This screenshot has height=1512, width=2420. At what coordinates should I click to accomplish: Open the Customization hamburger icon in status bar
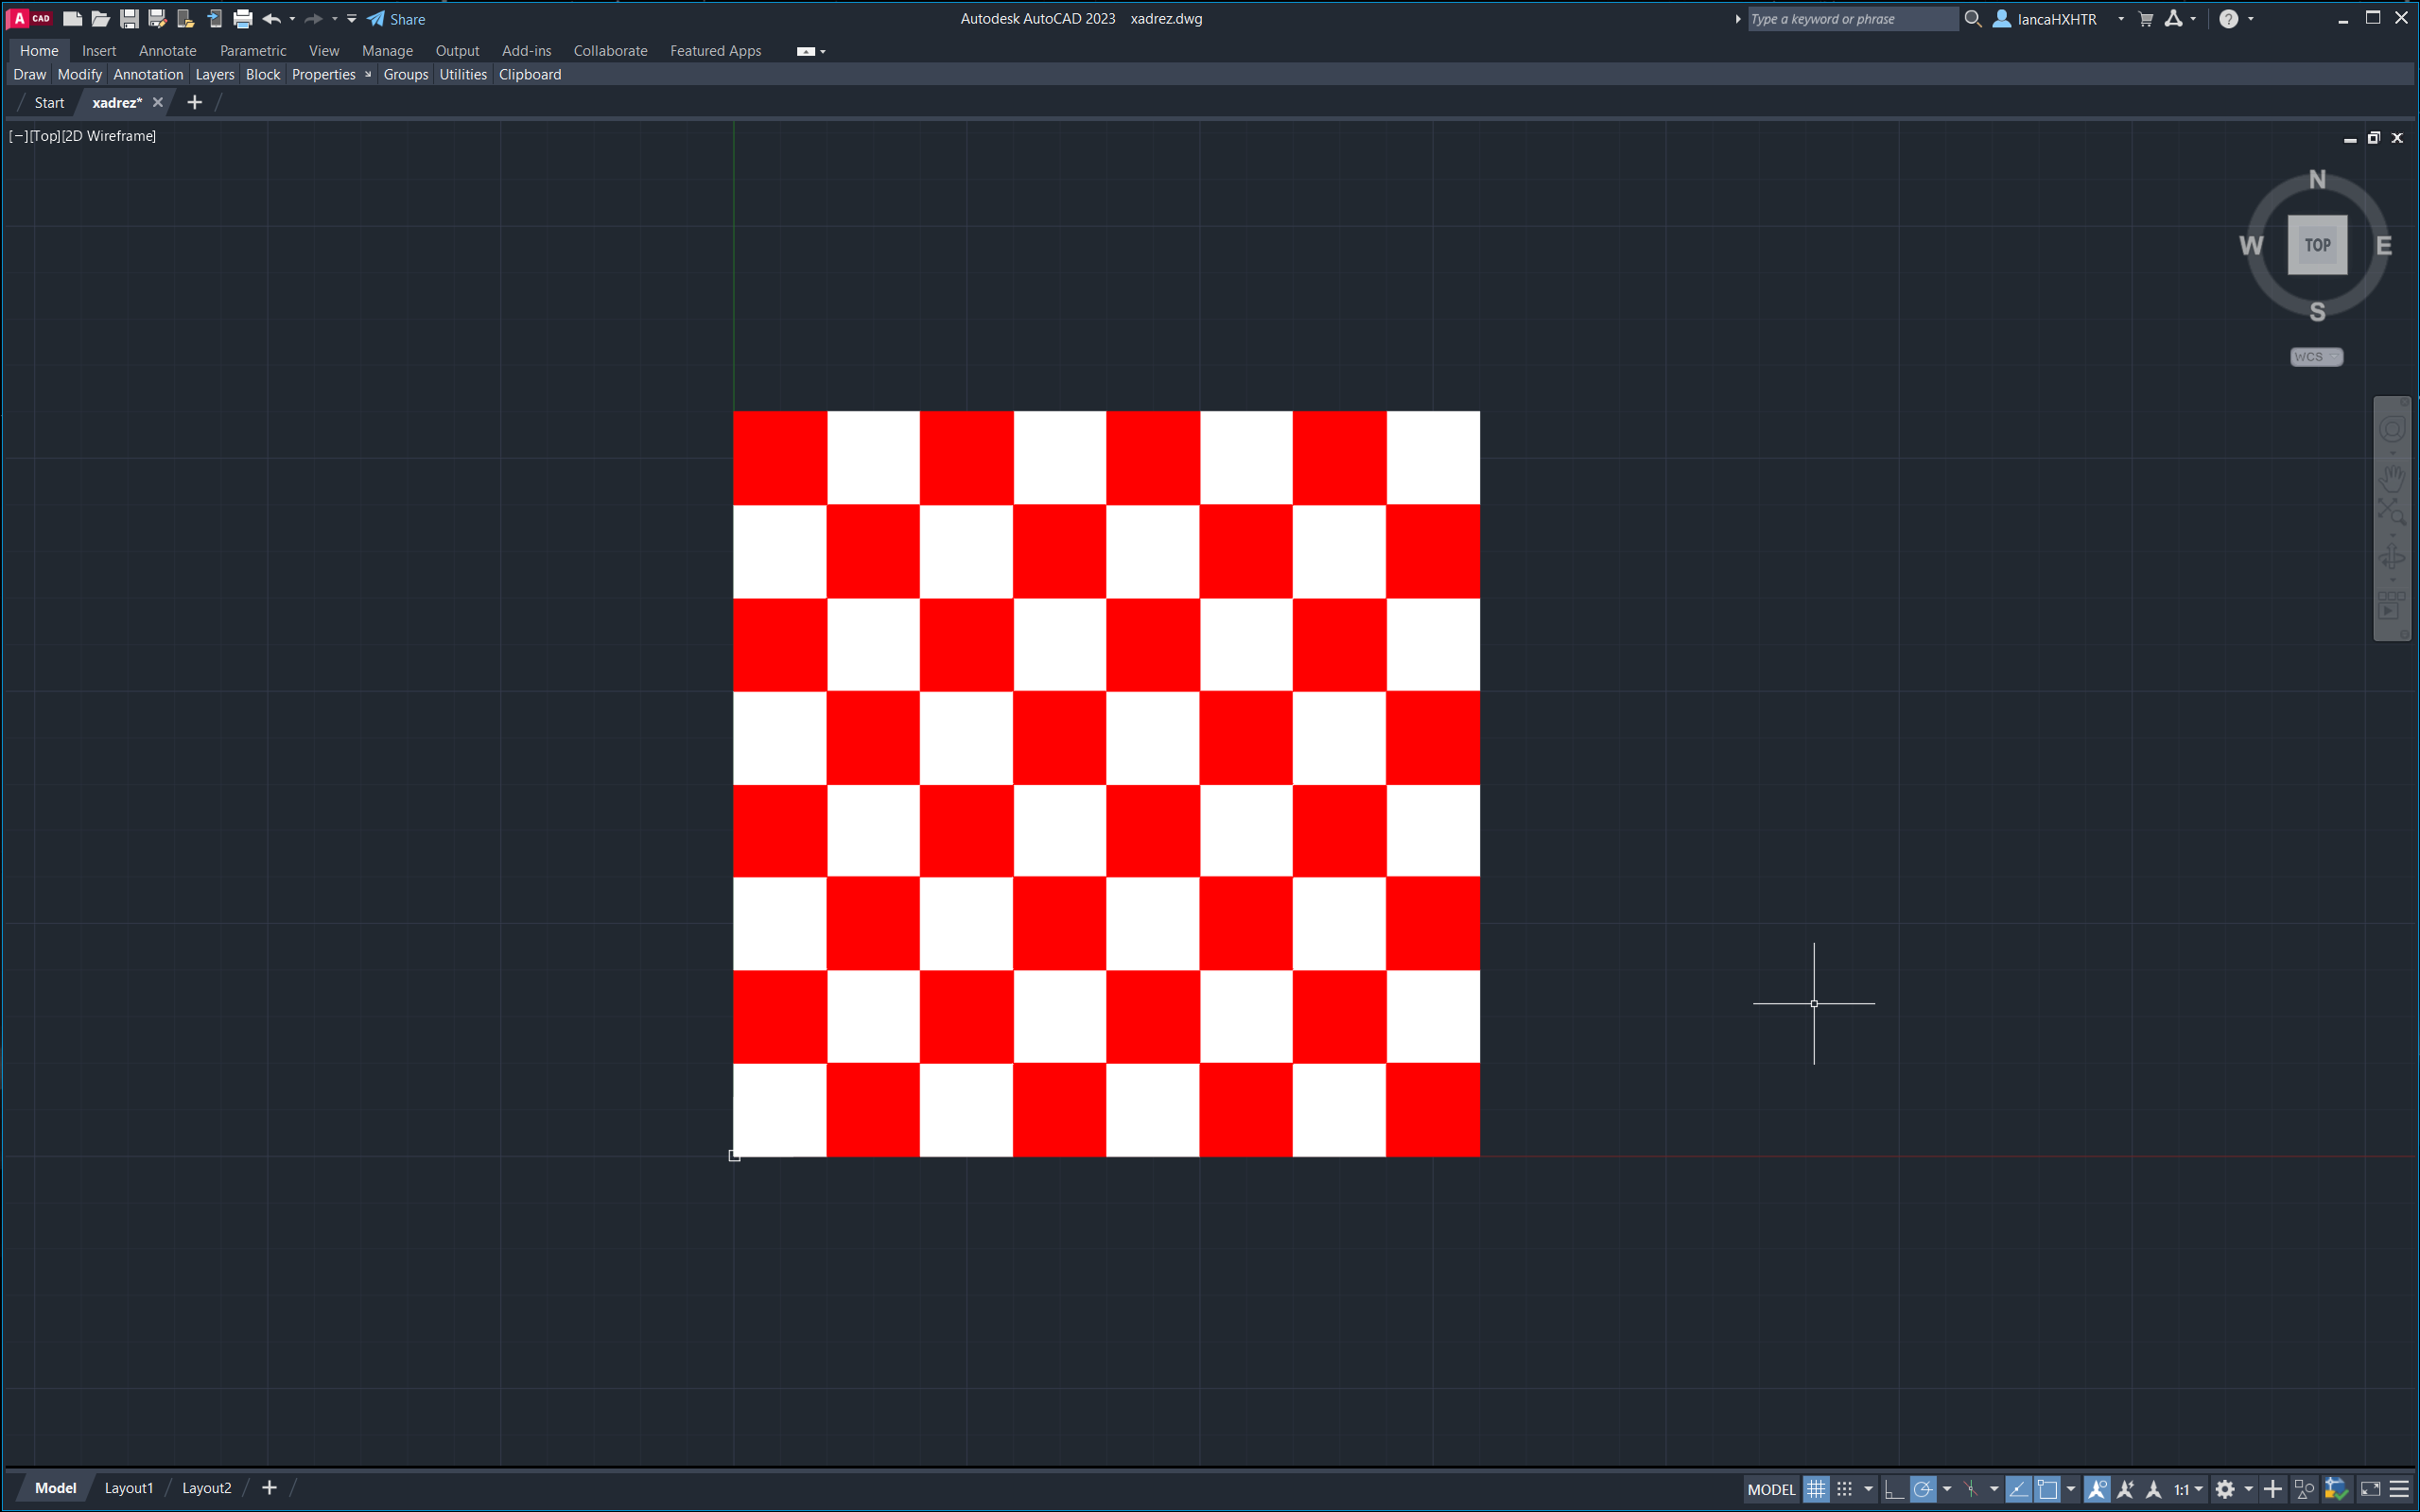2399,1489
